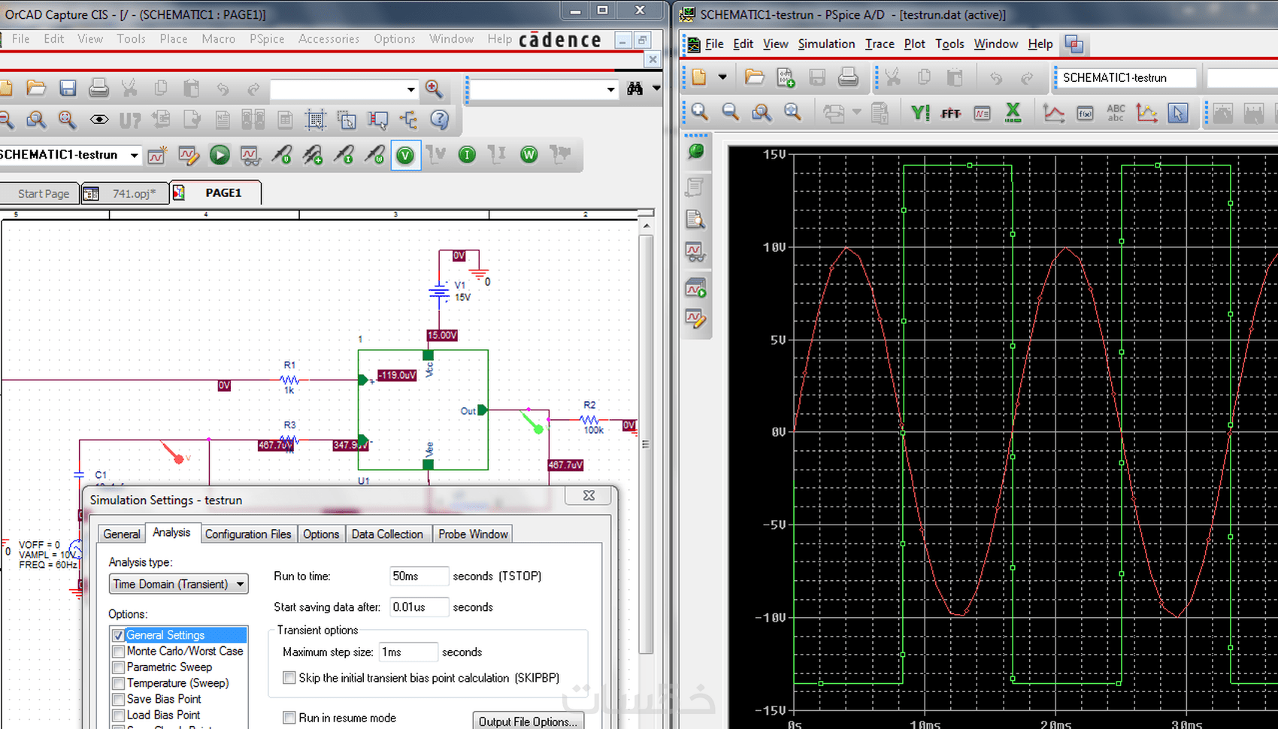Switch to the Data Collection tab
The height and width of the screenshot is (729, 1278).
388,534
